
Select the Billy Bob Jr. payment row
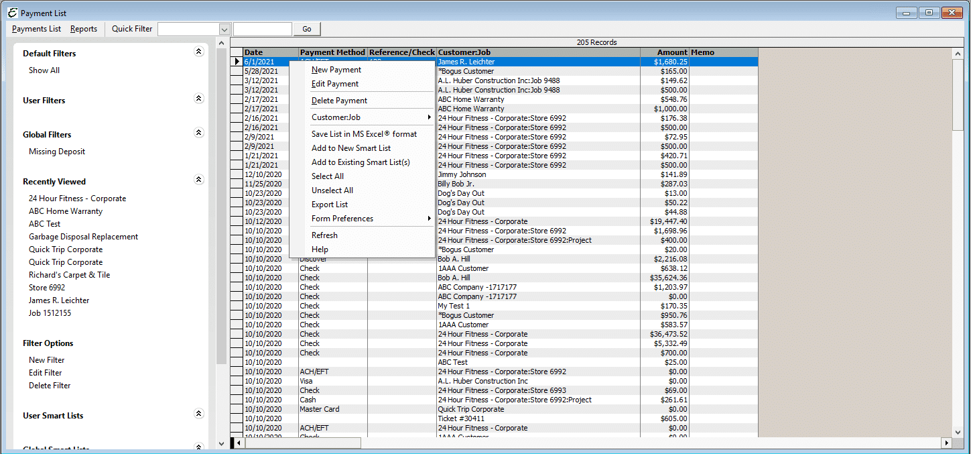(x=501, y=184)
